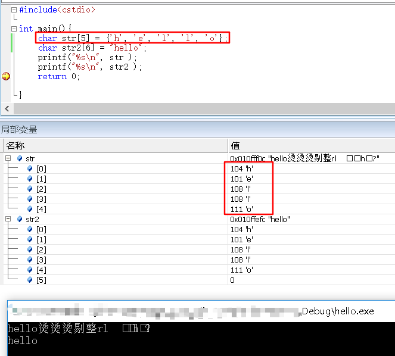395x356 pixels.
Task: Click the cube icon of str's [4] element
Action: 30,209
